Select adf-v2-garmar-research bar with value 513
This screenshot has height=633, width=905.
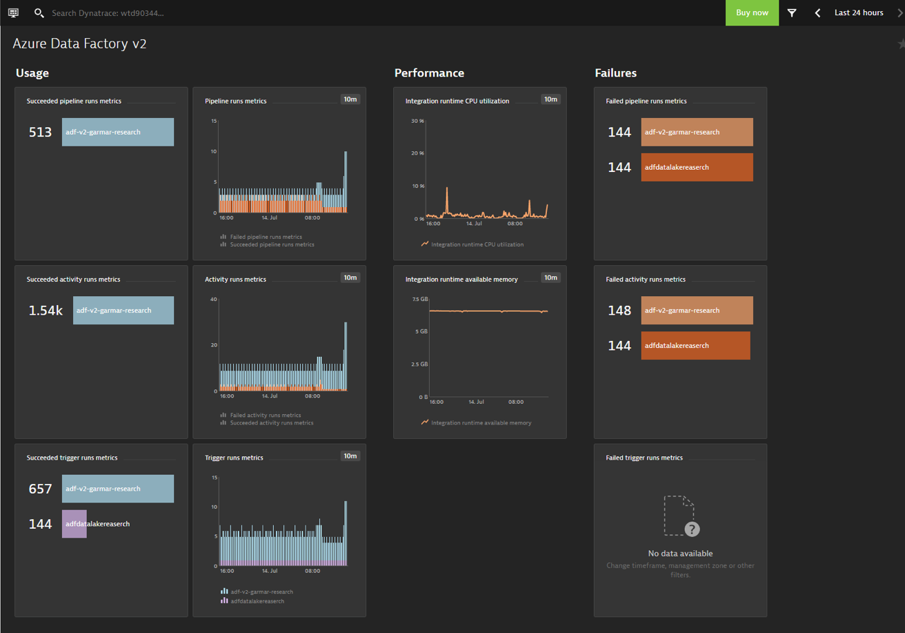(x=118, y=132)
